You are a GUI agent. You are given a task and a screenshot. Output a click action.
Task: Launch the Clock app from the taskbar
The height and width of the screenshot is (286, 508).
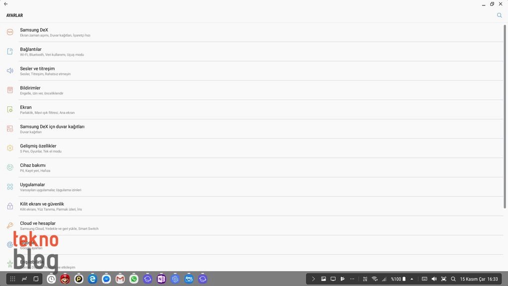[x=52, y=279]
